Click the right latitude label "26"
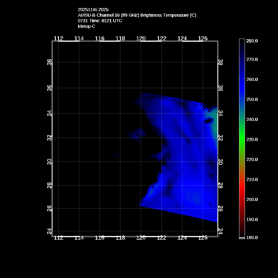The image size is (278, 278). click(220, 209)
